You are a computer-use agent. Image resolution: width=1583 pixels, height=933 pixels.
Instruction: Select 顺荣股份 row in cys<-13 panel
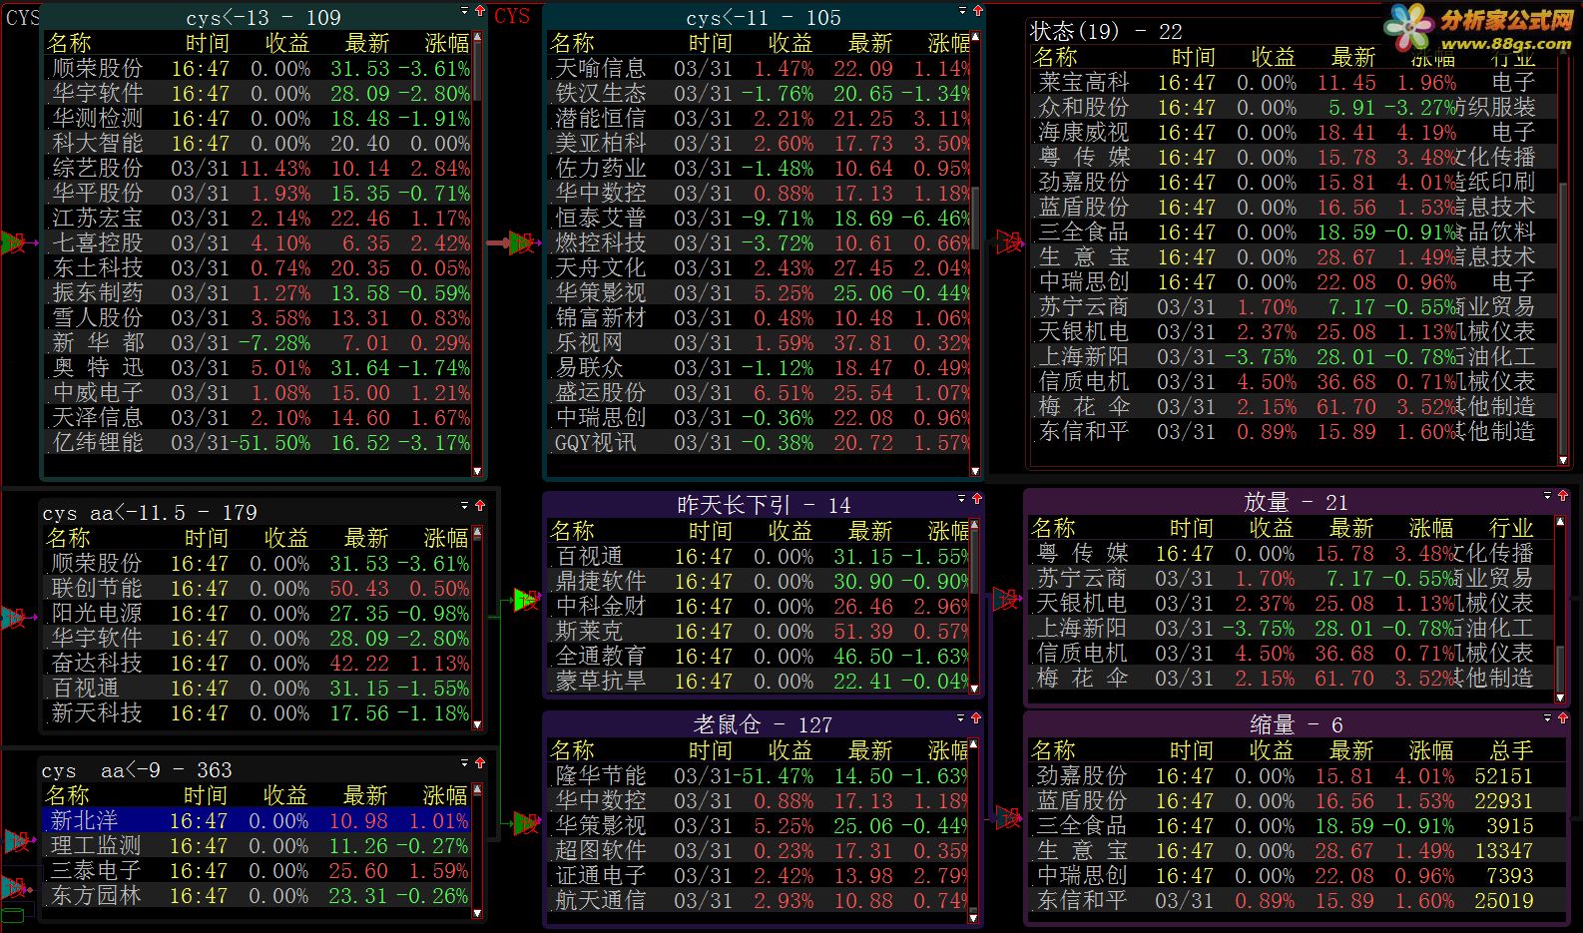(259, 68)
